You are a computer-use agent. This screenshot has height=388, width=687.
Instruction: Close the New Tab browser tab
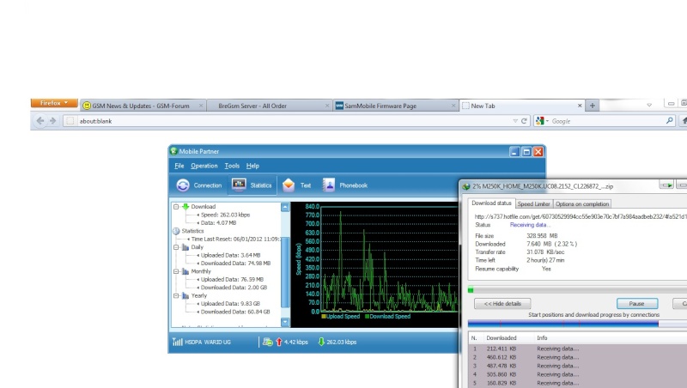pyautogui.click(x=580, y=106)
